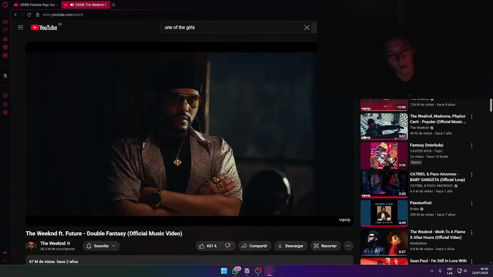Select The Weeknd playing tab
The width and height of the screenshot is (493, 277).
[x=86, y=5]
